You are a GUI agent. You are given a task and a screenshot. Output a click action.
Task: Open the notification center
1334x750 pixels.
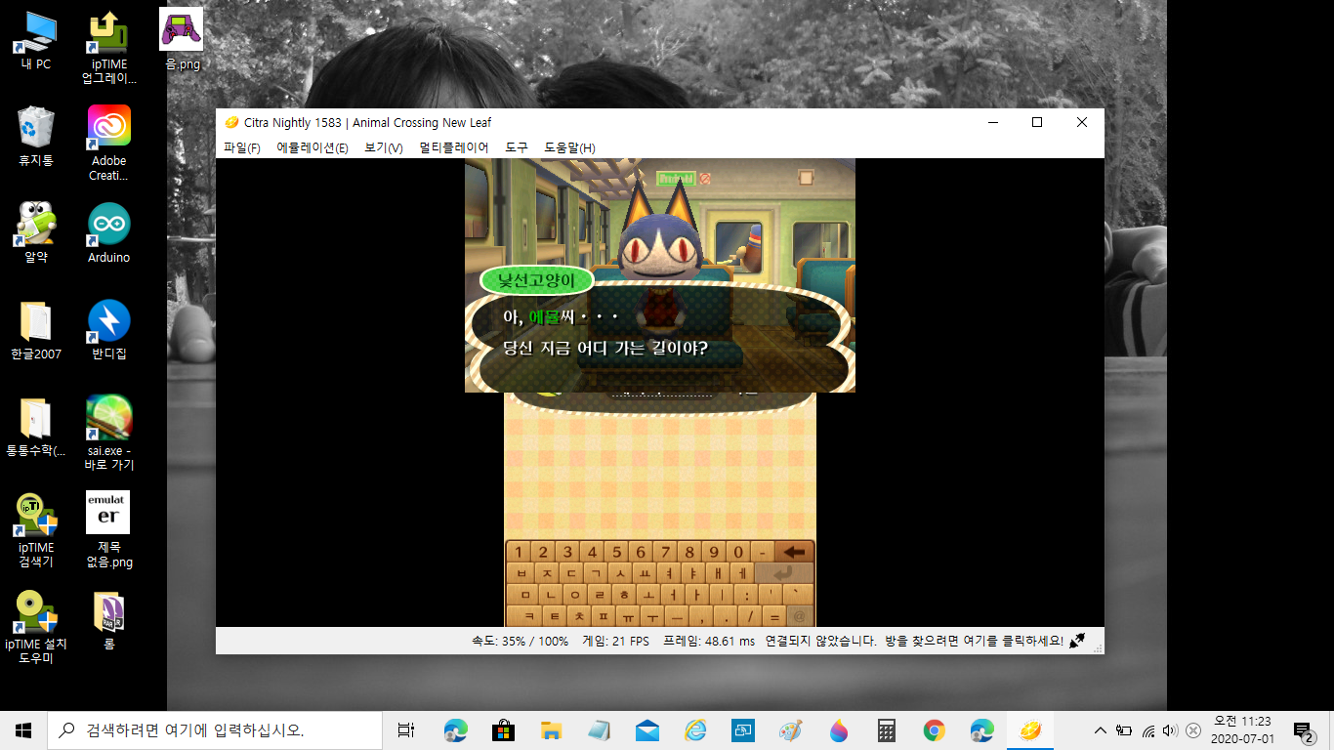(1303, 730)
